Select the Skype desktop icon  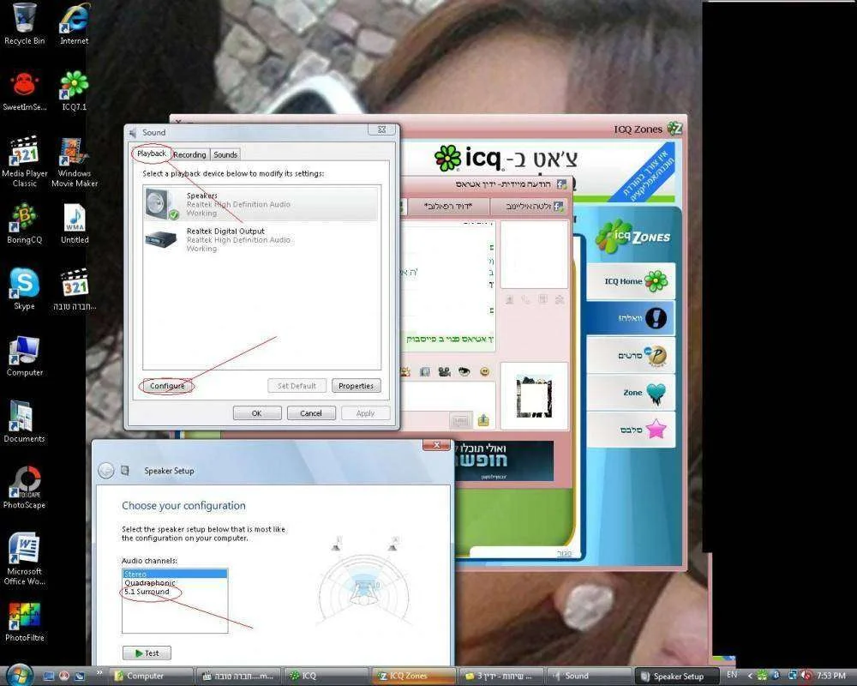tap(24, 289)
